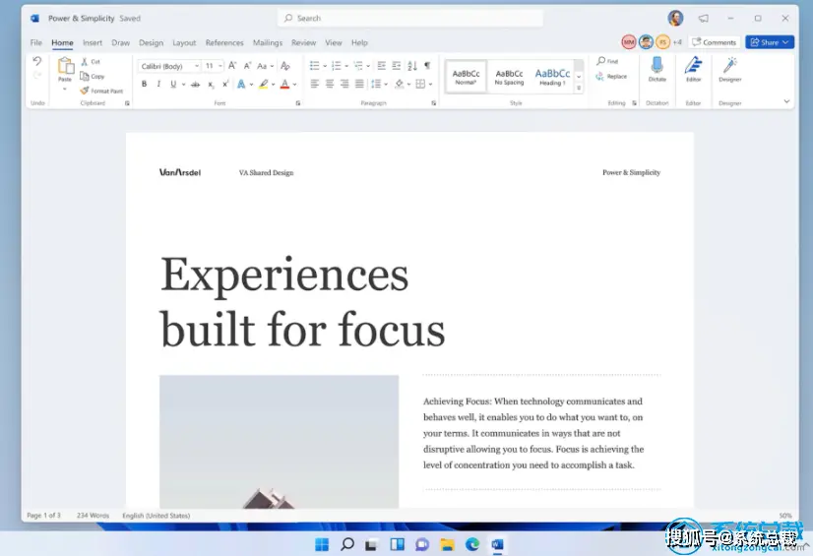Switch to the Layout tab

pyautogui.click(x=184, y=42)
